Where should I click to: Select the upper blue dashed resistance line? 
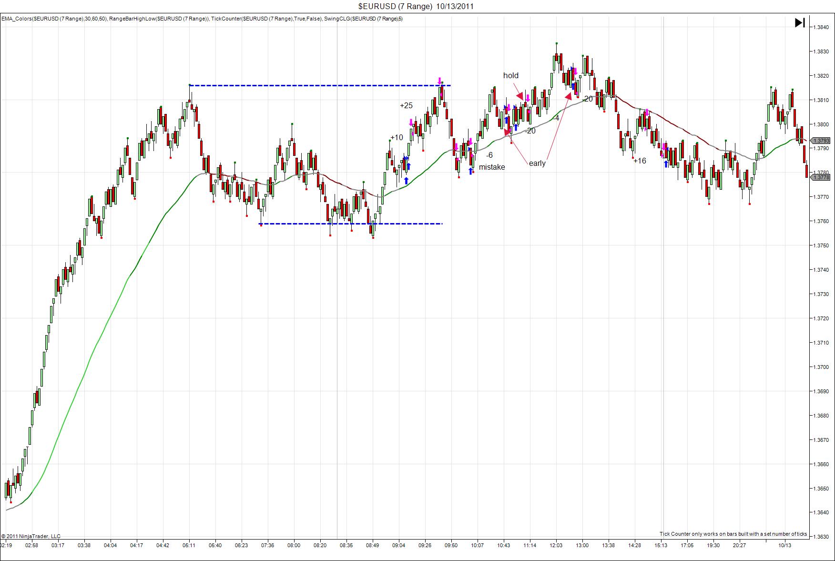pos(320,86)
